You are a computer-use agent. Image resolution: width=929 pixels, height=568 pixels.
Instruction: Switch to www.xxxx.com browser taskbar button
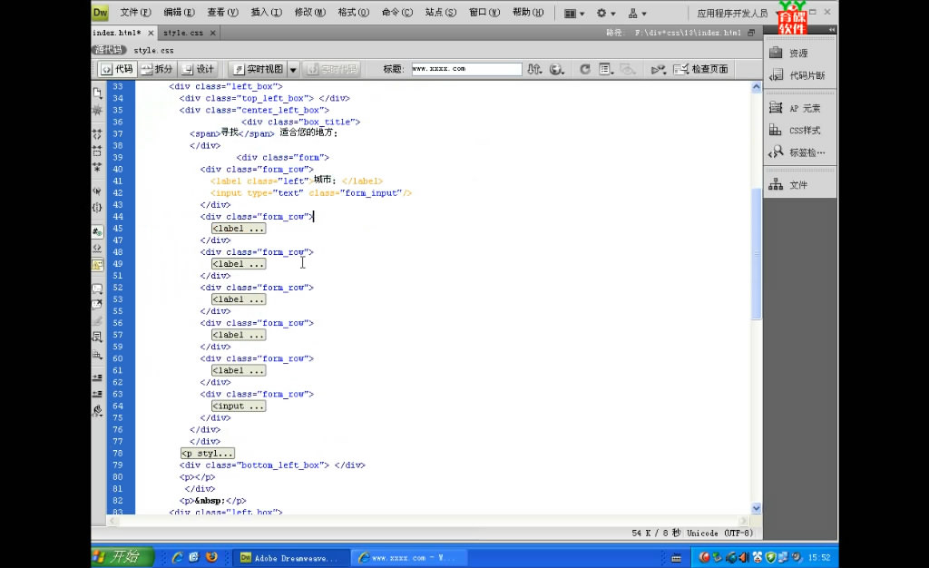[409, 558]
